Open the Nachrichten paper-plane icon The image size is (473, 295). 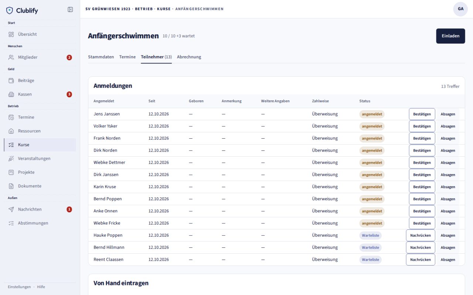pyautogui.click(x=11, y=209)
